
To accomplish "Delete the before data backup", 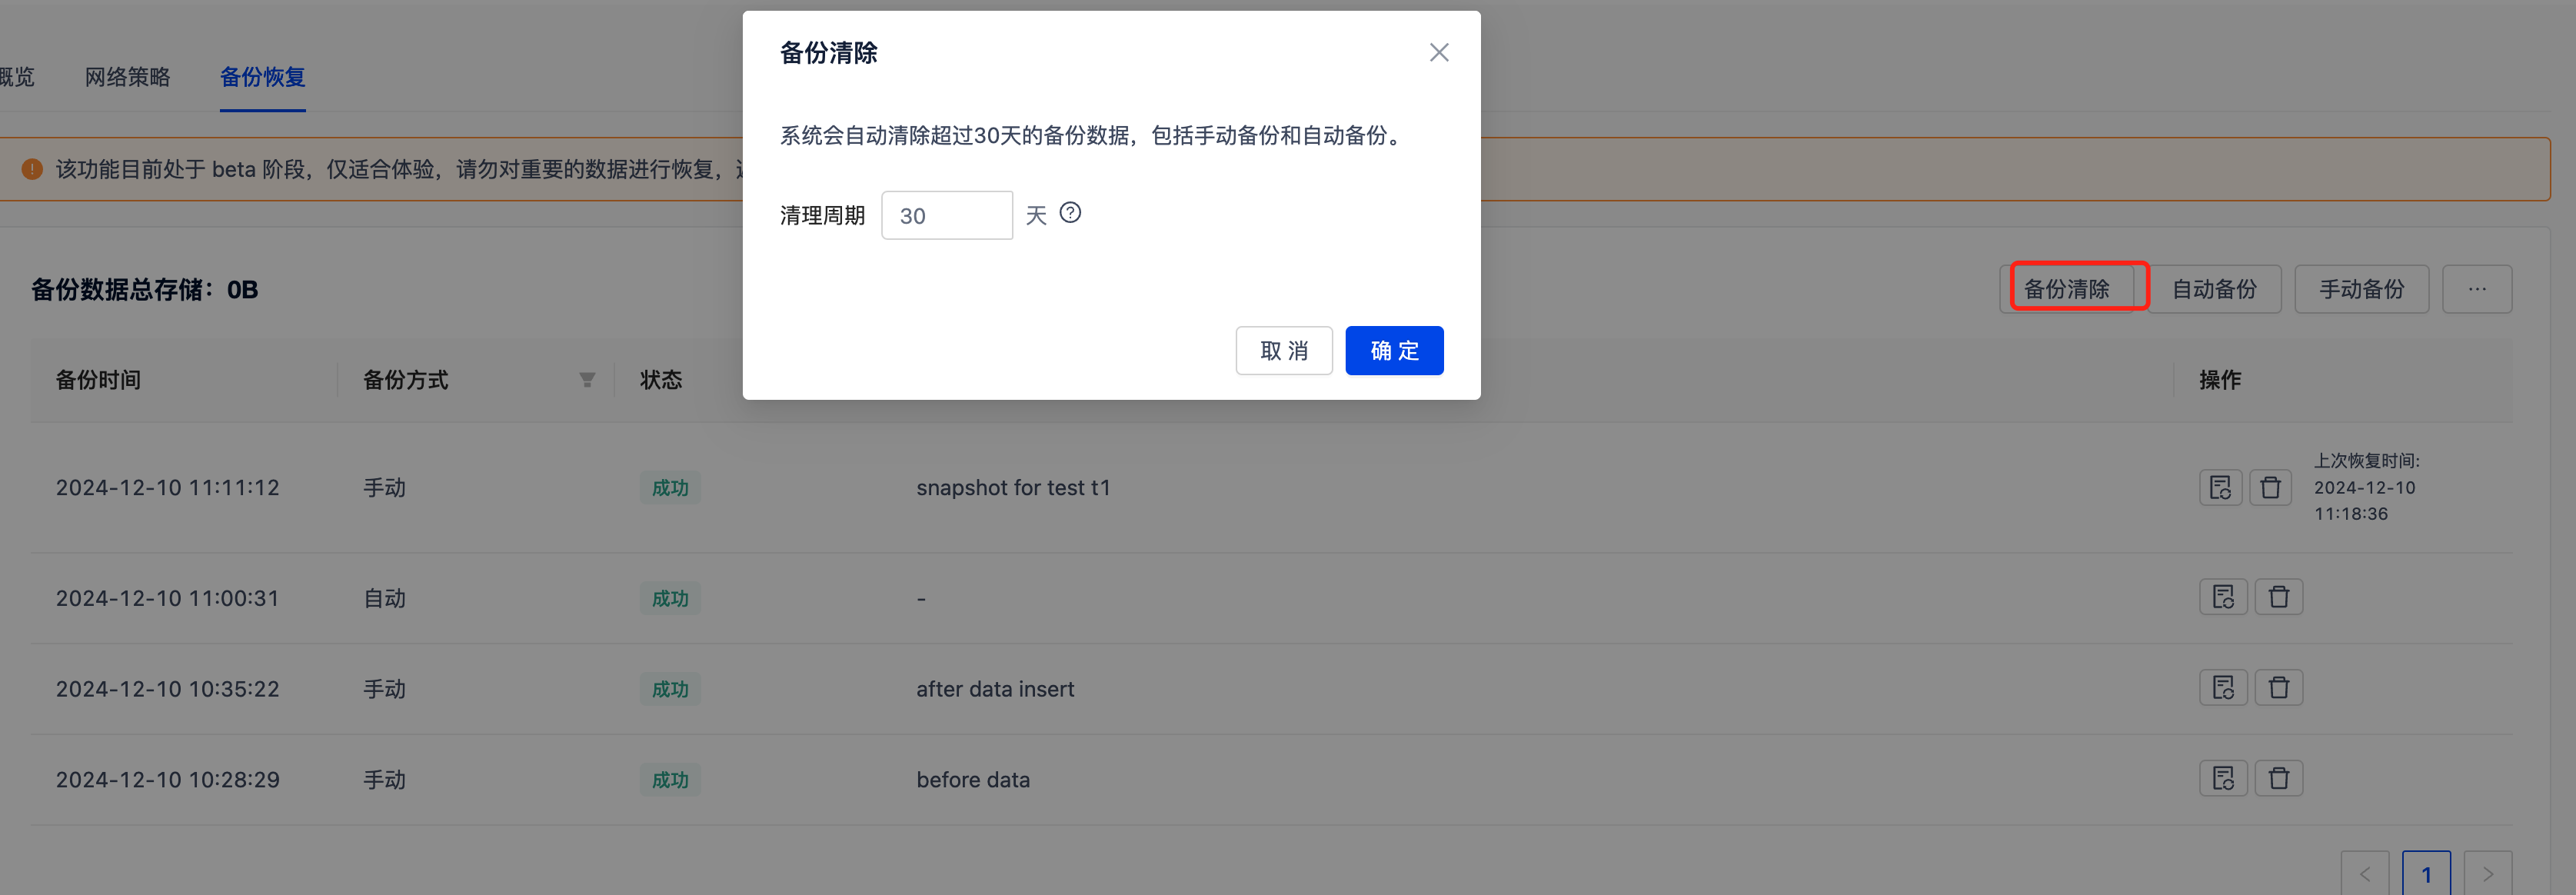I will point(2278,778).
